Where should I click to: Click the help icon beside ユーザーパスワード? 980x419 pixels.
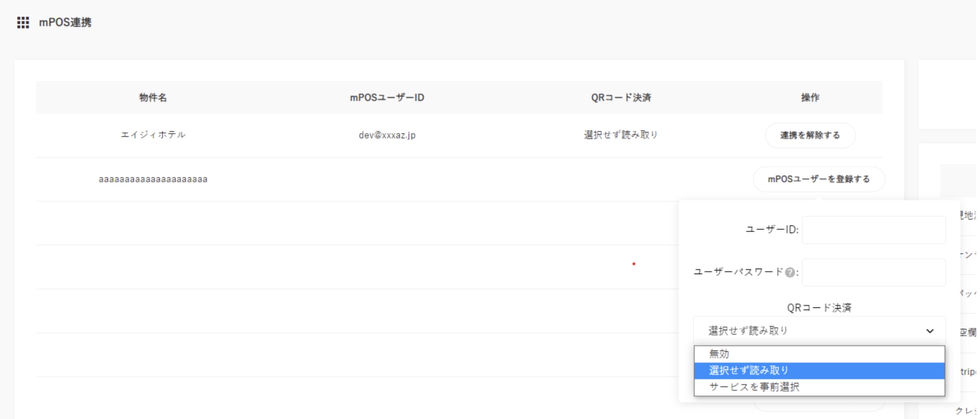[790, 272]
